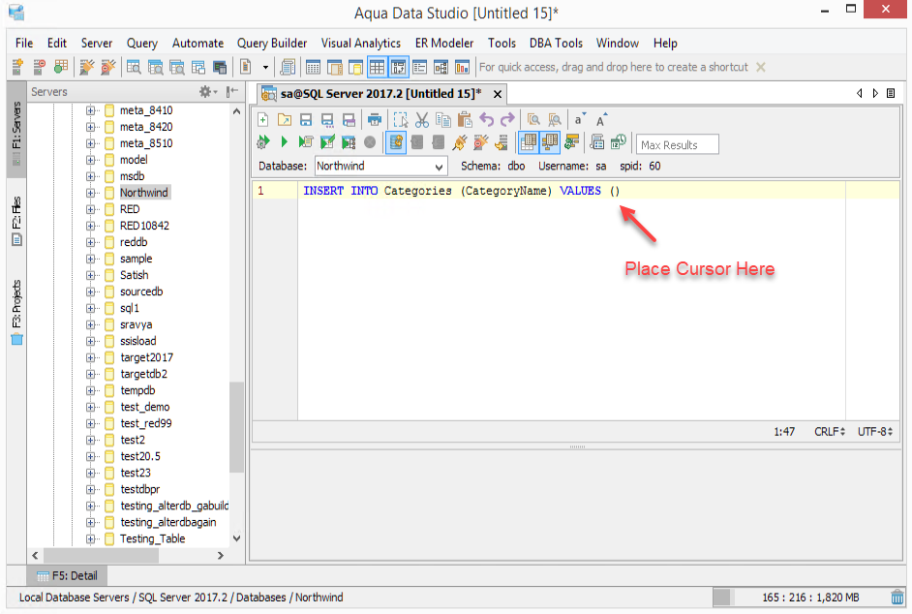This screenshot has width=912, height=614.
Task: Toggle the highlighted grid view icon in main toolbar
Action: 377,67
